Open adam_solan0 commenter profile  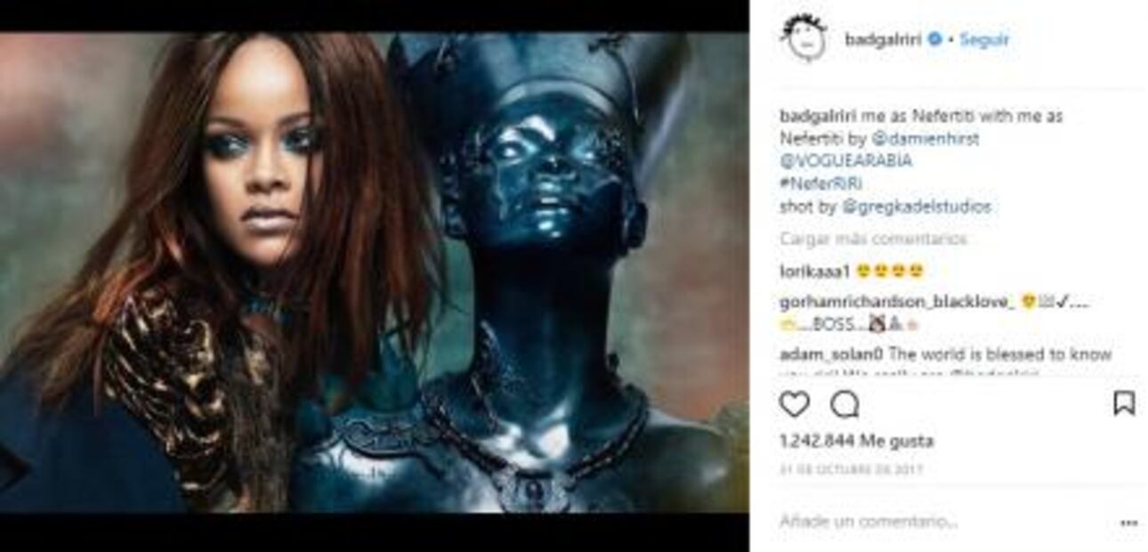point(830,353)
